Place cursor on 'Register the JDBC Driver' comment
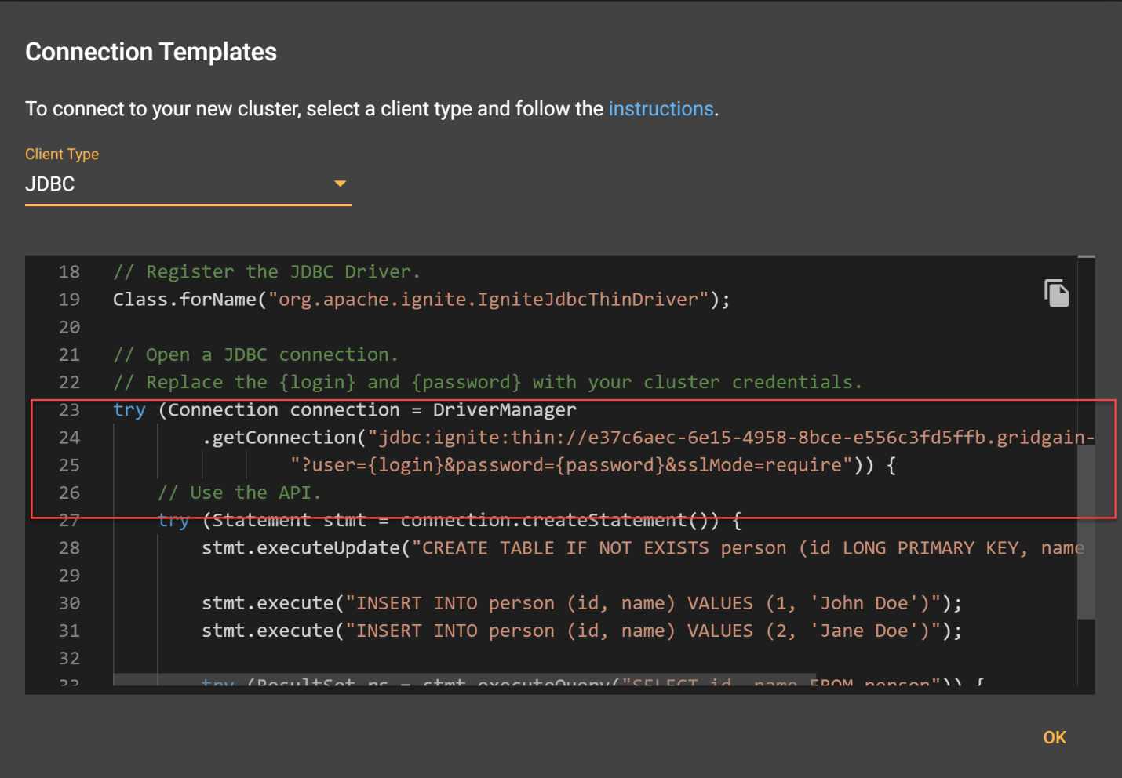The width and height of the screenshot is (1122, 778). [267, 272]
